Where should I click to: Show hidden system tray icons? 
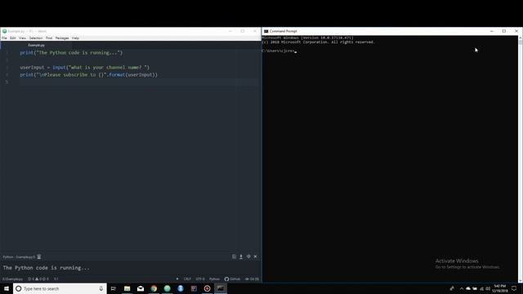click(462, 288)
